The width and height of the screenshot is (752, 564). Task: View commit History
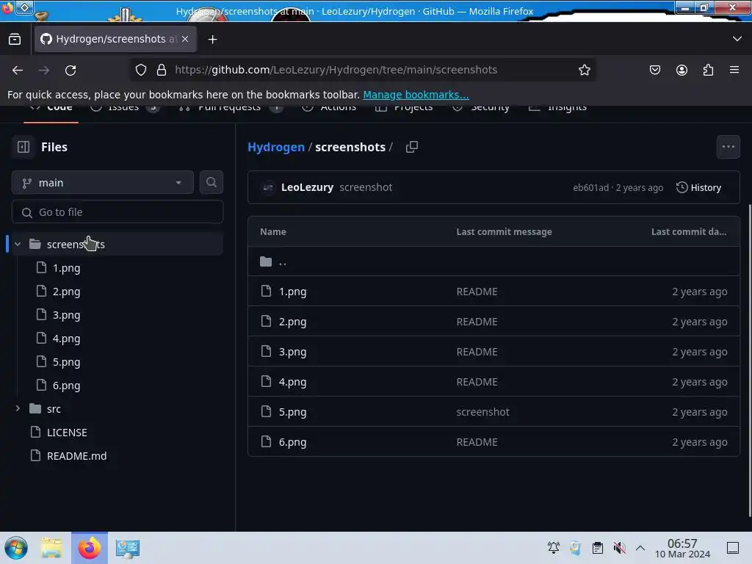pyautogui.click(x=698, y=187)
